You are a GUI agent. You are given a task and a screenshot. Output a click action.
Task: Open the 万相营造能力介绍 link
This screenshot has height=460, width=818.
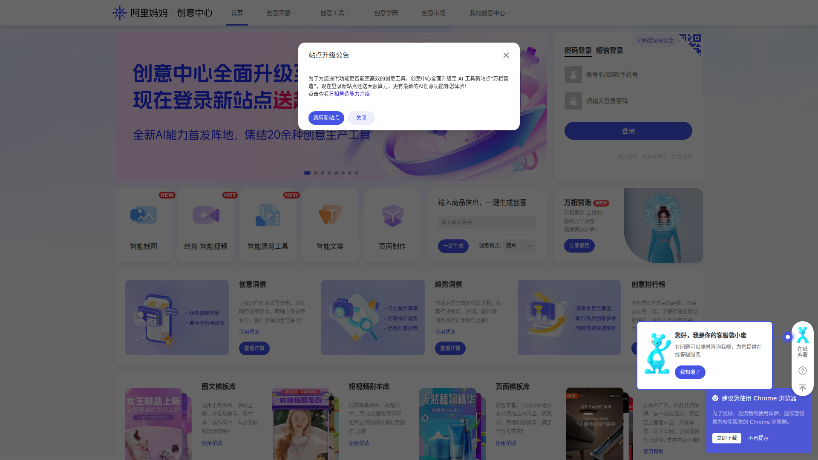349,94
